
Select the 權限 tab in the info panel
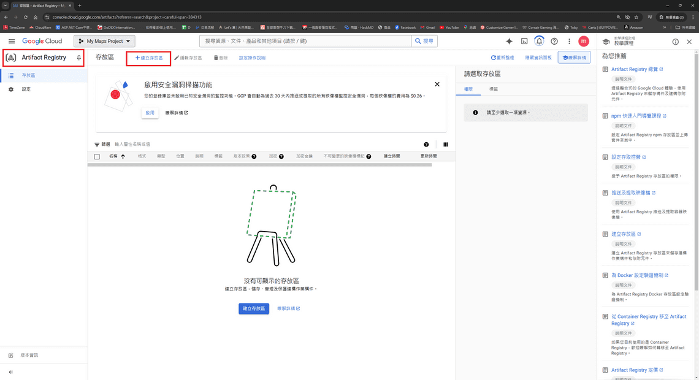pyautogui.click(x=468, y=89)
